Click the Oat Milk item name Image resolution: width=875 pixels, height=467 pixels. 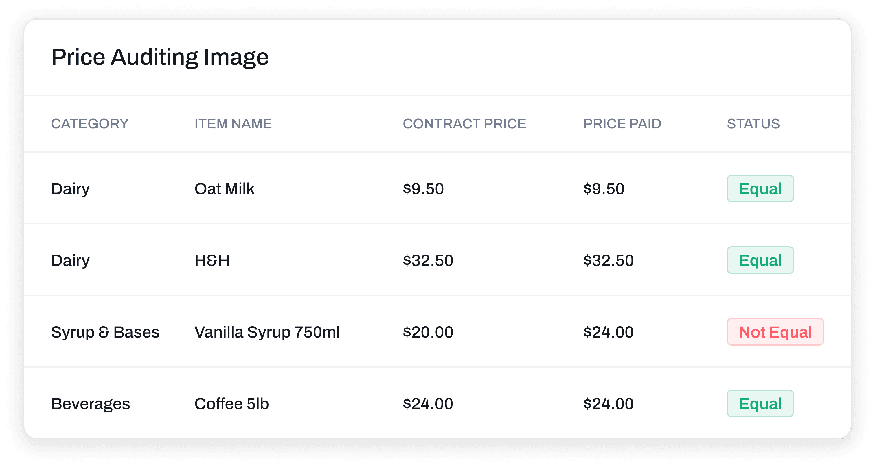coord(224,189)
